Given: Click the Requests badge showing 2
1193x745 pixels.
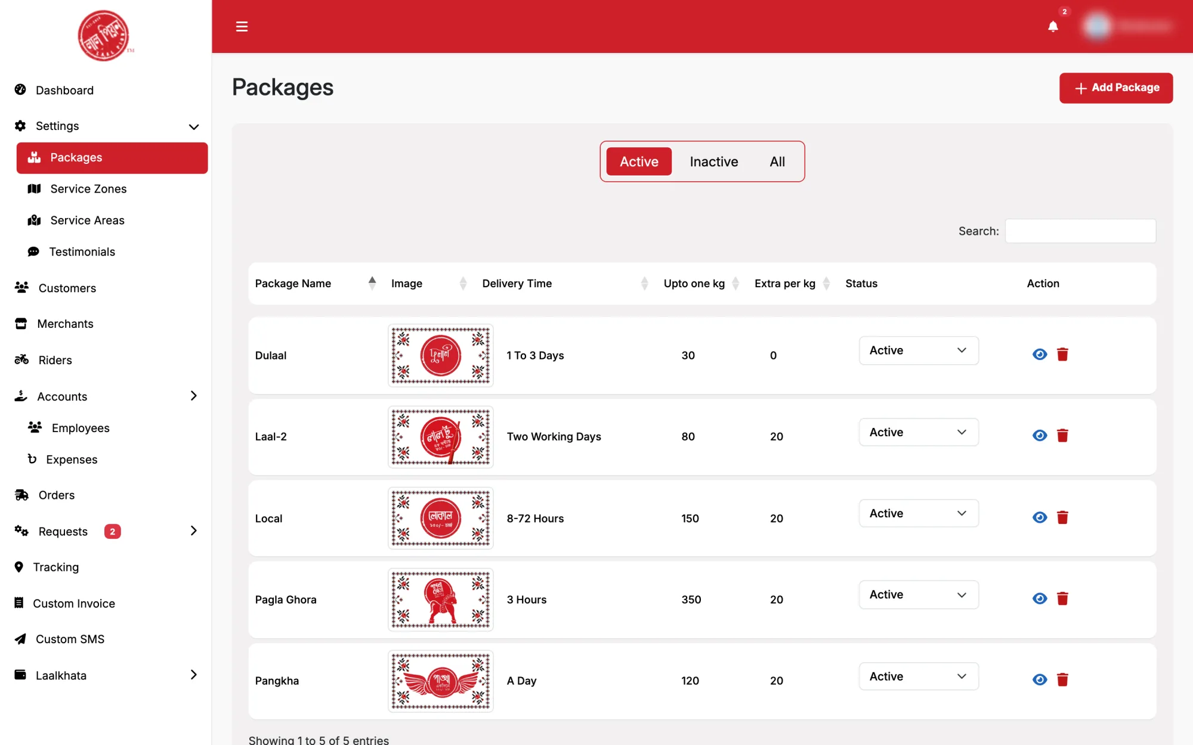Looking at the screenshot, I should coord(112,532).
